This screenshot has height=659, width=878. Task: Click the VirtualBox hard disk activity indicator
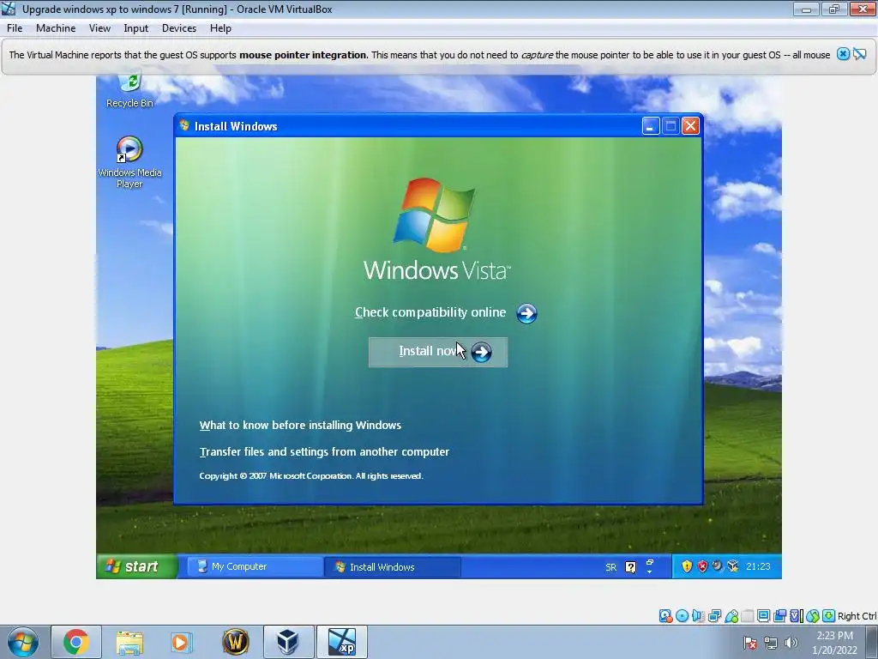coord(665,616)
